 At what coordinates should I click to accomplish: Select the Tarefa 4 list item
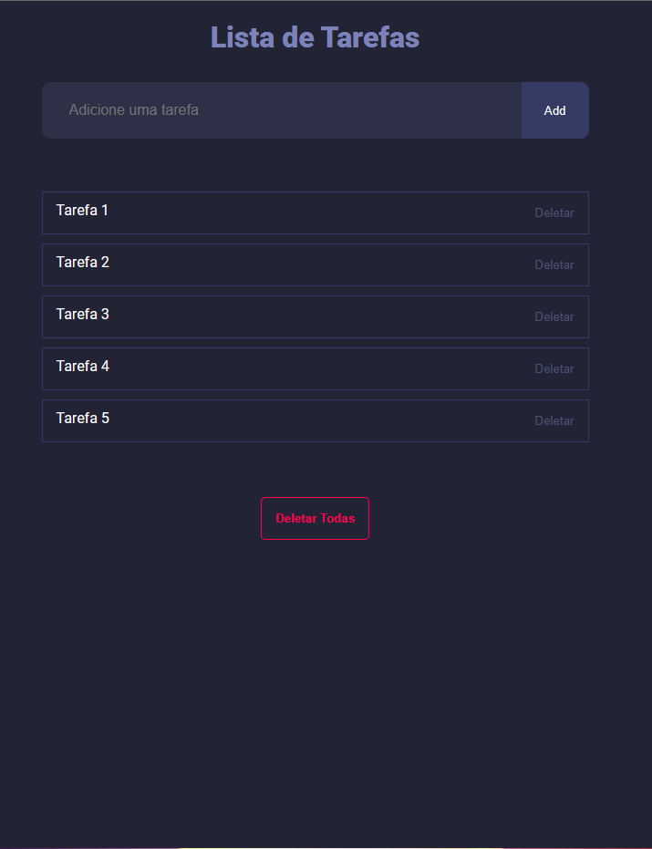pos(315,368)
